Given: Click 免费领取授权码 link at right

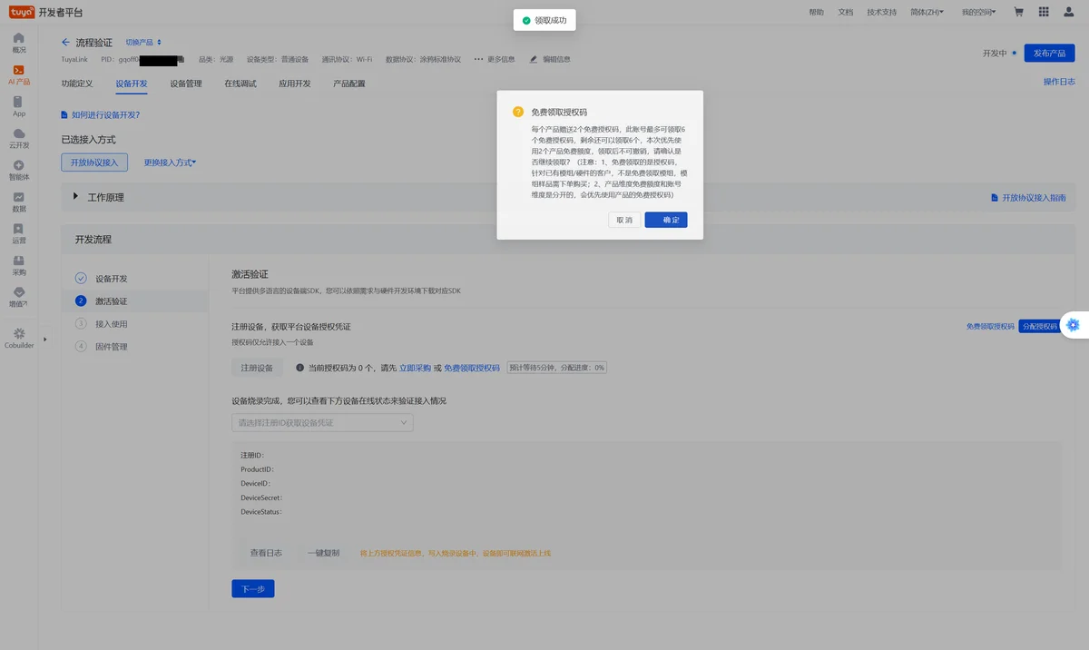Looking at the screenshot, I should [990, 326].
